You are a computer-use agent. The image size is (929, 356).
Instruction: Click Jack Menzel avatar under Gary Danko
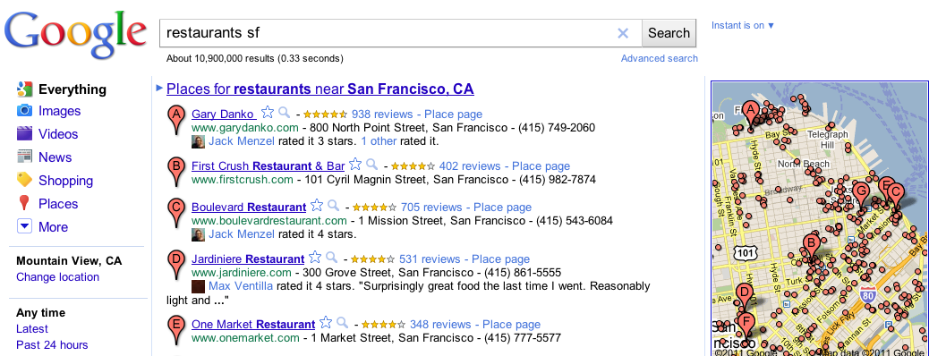click(x=199, y=141)
